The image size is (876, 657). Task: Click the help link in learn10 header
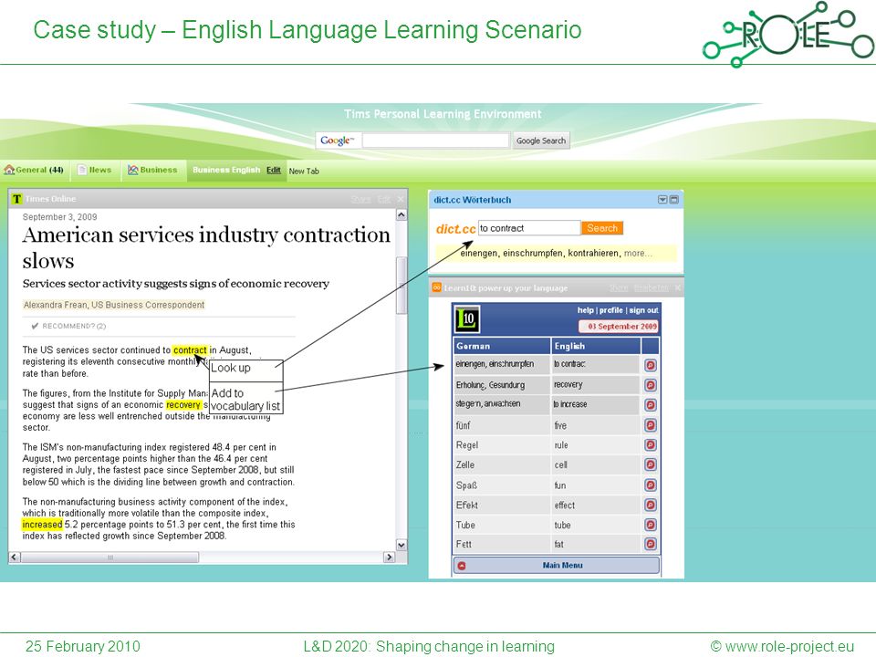coord(586,310)
